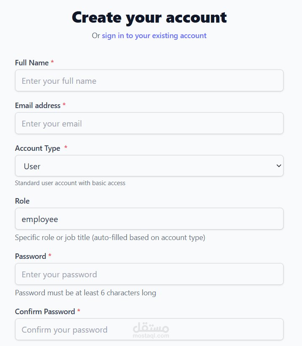Select the Role field showing "employee"
Image resolution: width=302 pixels, height=346 pixels.
[x=149, y=219]
